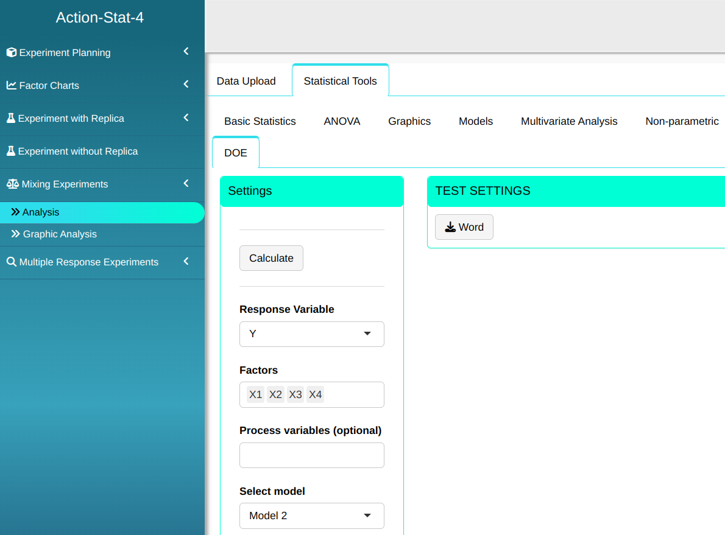
Task: Collapse the Mixing Experiments chevron
Action: pos(186,183)
